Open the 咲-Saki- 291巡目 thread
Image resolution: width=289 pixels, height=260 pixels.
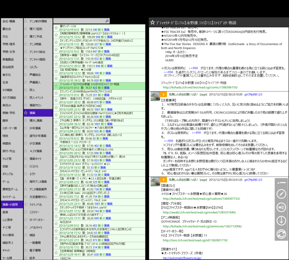(x=99, y=195)
